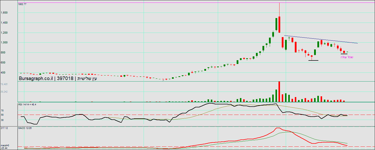
Task: Click the -25.44 MACD scale value
Action: point(4,148)
